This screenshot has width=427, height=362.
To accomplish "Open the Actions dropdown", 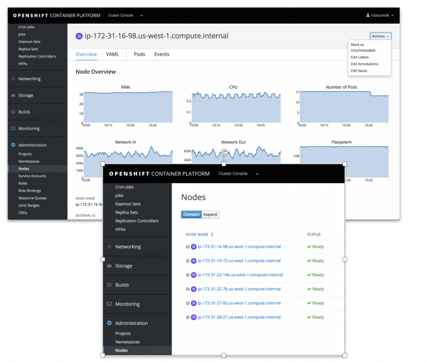I will [380, 36].
